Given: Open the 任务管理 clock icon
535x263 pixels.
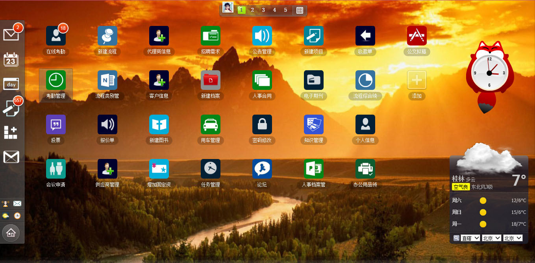Looking at the screenshot, I should [x=211, y=169].
